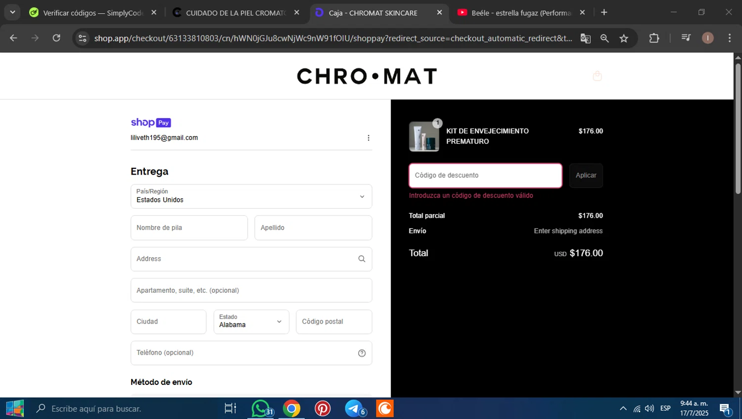Click the page vertical scrollbar

coord(738,129)
